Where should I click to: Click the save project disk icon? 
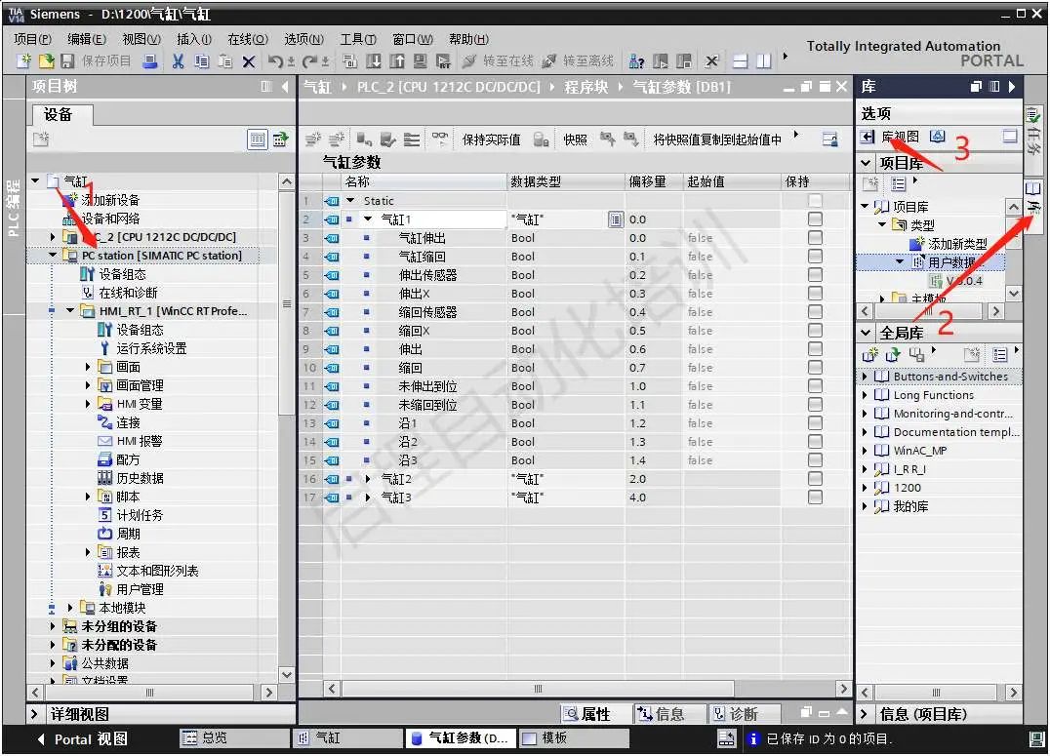(x=67, y=61)
